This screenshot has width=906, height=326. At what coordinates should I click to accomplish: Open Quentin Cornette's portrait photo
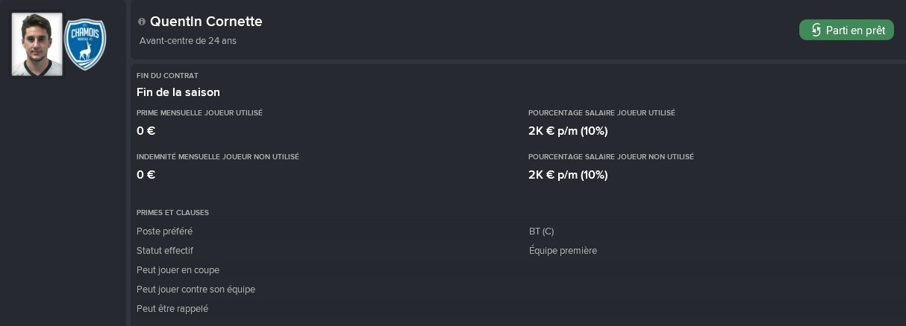coord(37,45)
